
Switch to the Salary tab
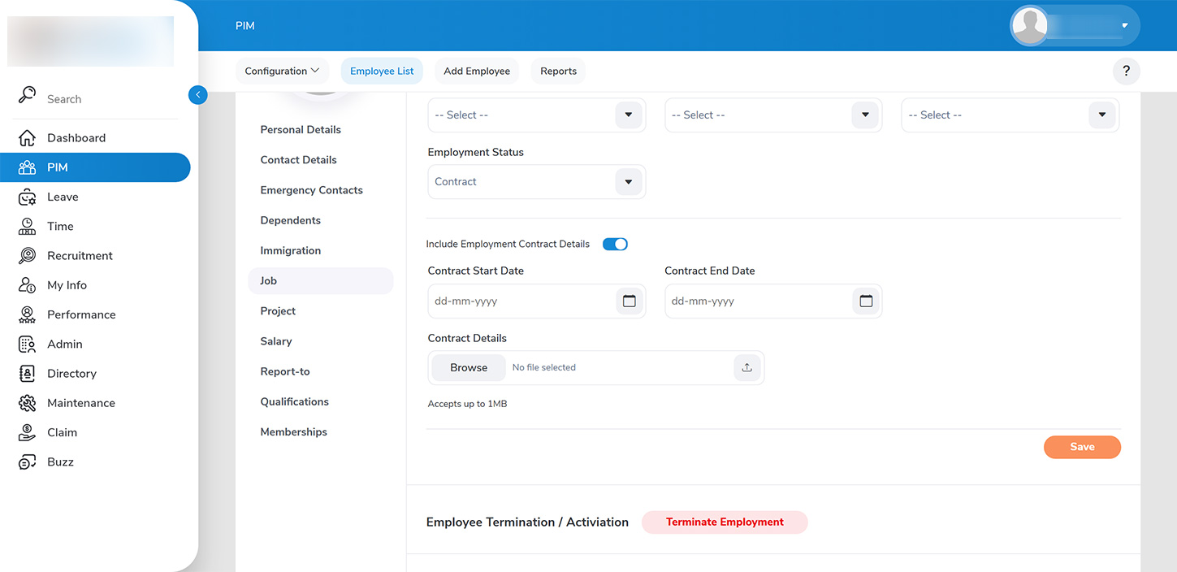276,342
